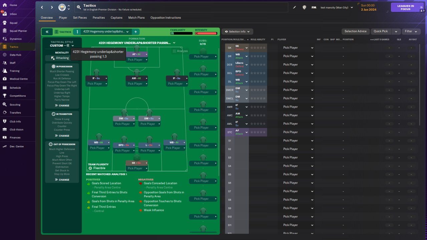The width and height of the screenshot is (427, 240).
Task: Click the Quick Pick button
Action: pyautogui.click(x=381, y=31)
